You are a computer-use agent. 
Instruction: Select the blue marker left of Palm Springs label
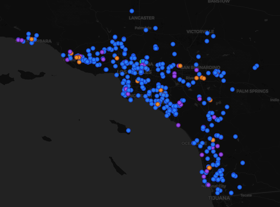click(232, 89)
